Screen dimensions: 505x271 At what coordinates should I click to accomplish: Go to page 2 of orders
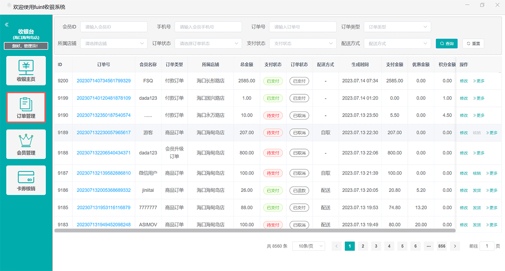coord(363,246)
